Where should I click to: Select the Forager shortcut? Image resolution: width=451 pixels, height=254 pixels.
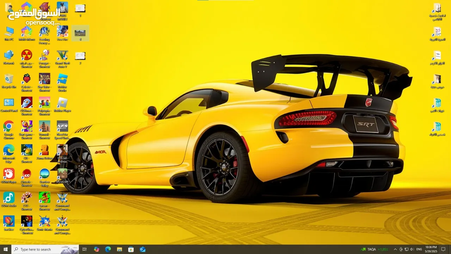[44, 59]
